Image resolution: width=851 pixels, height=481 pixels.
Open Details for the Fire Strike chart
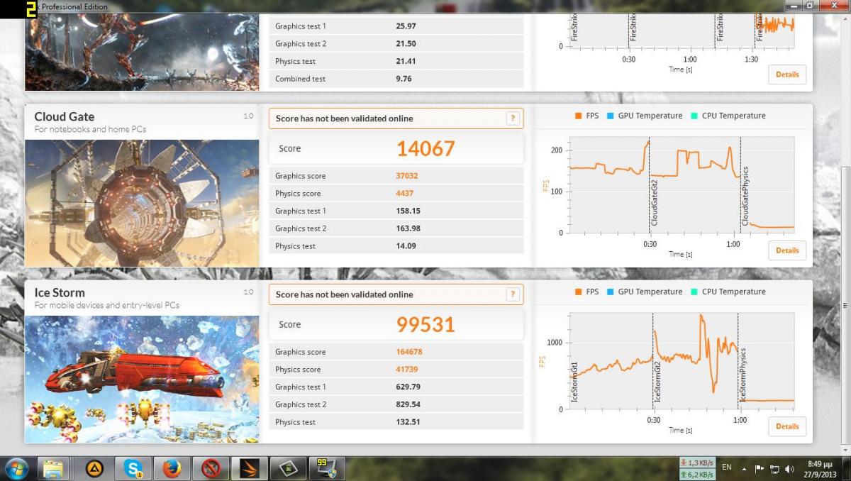point(787,74)
